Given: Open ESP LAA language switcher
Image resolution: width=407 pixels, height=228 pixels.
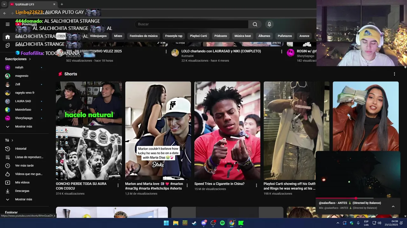Looking at the screenshot, I should pos(366,223).
